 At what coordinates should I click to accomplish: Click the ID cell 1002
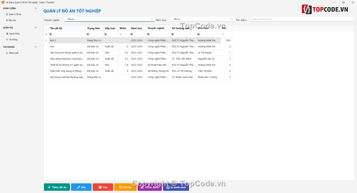click(x=226, y=40)
